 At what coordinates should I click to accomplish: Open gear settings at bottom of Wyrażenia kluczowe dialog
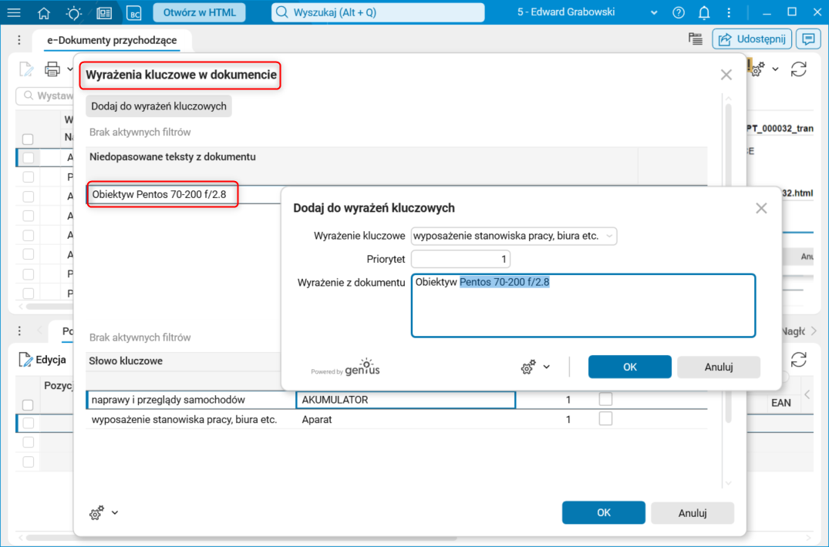(96, 512)
